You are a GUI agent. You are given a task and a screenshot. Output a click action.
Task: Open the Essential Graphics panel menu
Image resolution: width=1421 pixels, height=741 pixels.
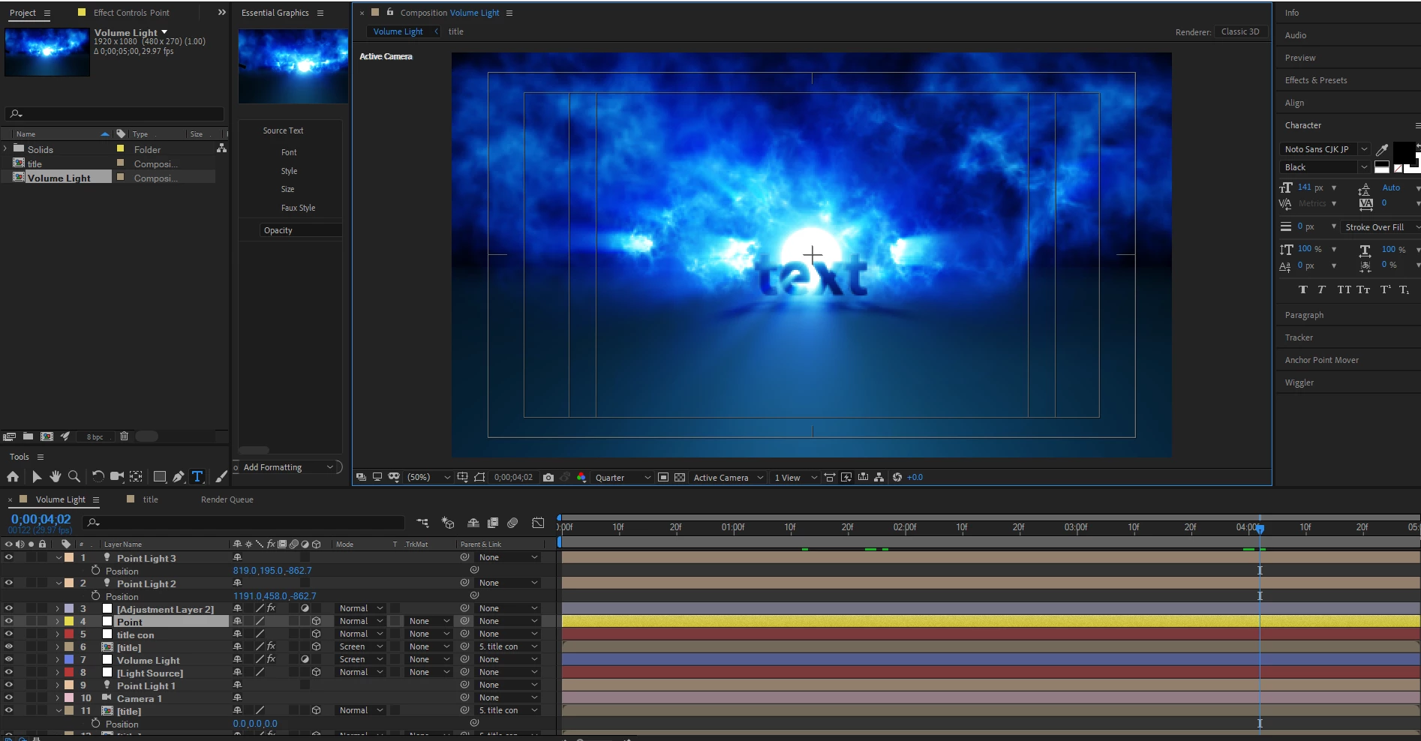320,13
